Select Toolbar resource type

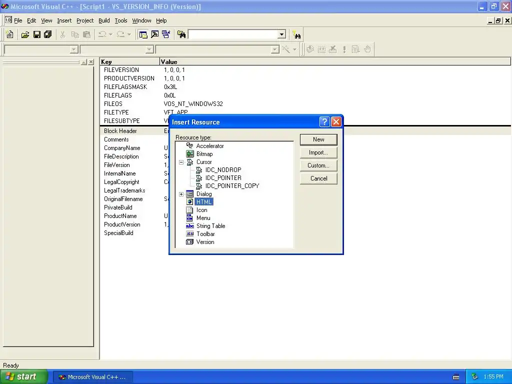click(x=205, y=234)
